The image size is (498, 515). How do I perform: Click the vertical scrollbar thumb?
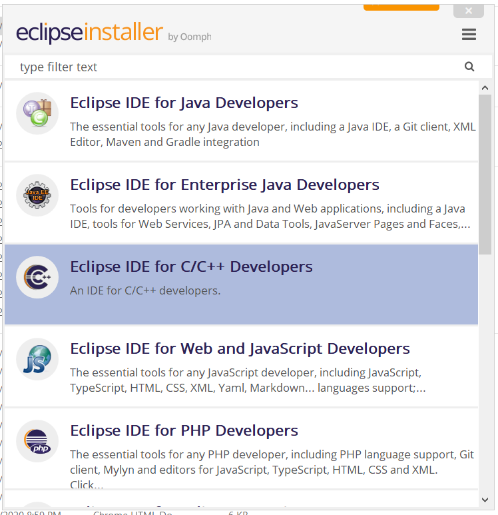[485, 175]
